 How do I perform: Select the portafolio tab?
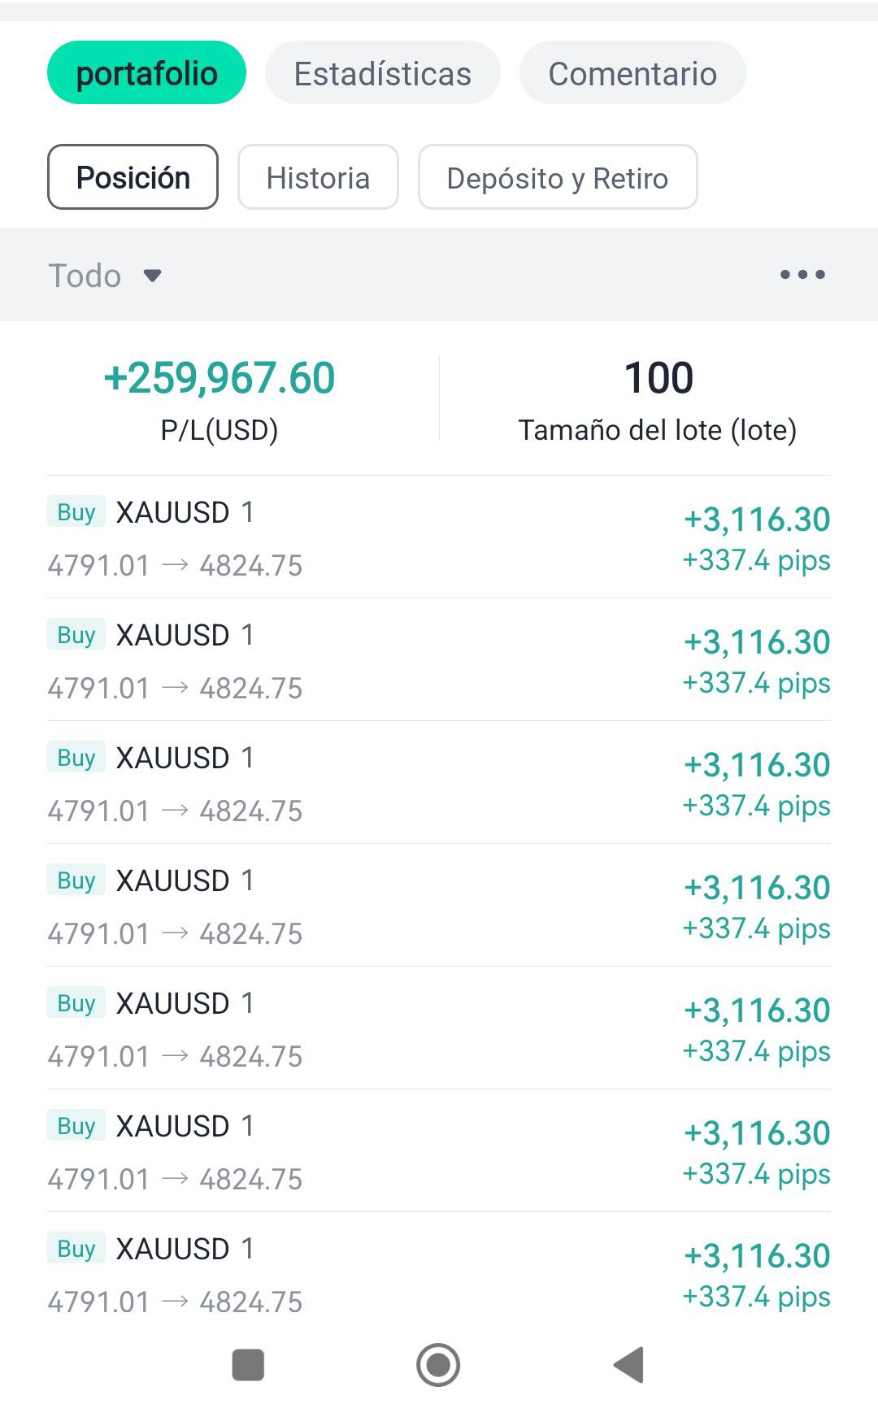[x=146, y=73]
